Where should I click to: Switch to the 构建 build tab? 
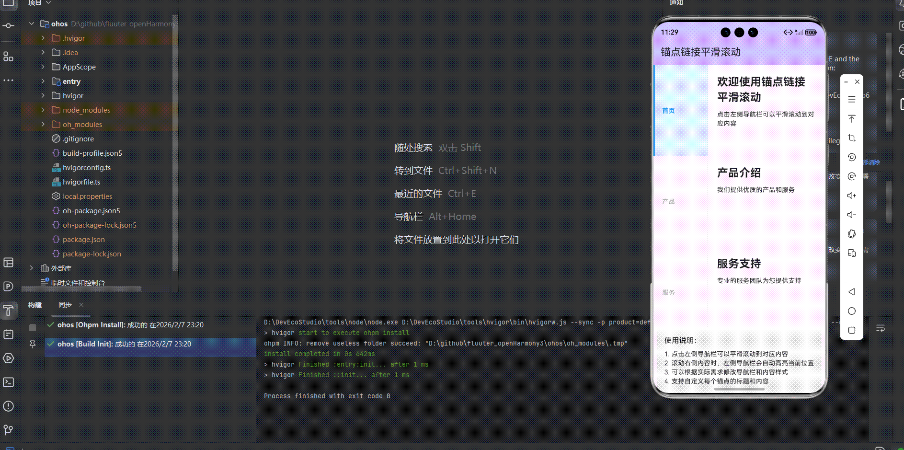35,305
